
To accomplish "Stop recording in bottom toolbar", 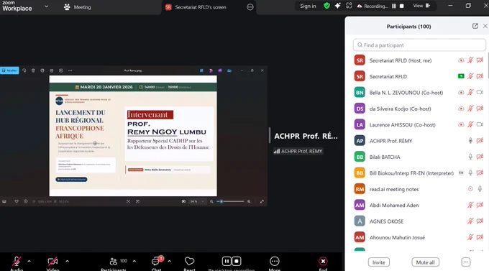I will 237,261.
